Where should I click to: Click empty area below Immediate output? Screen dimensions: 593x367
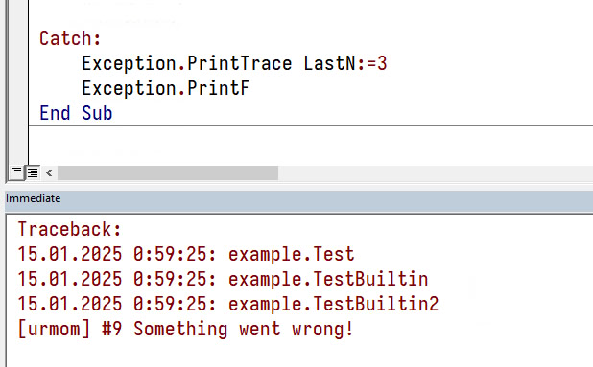pos(298,355)
